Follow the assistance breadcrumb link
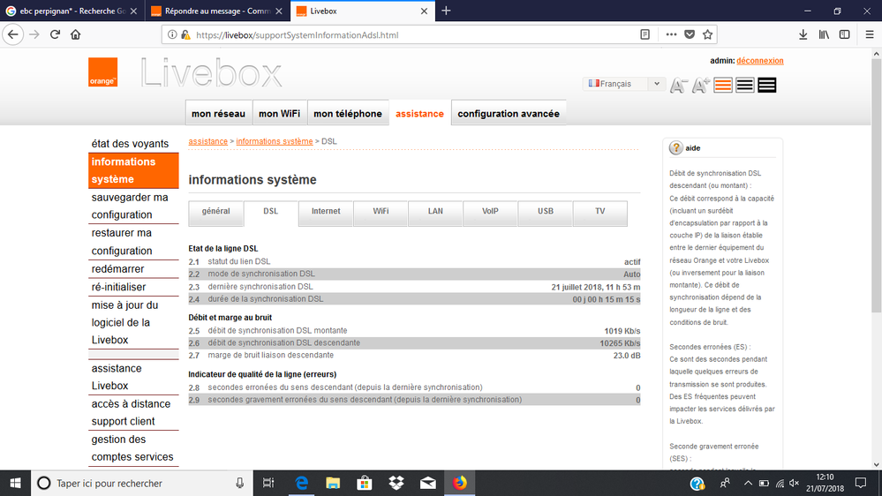The width and height of the screenshot is (882, 496). (208, 141)
